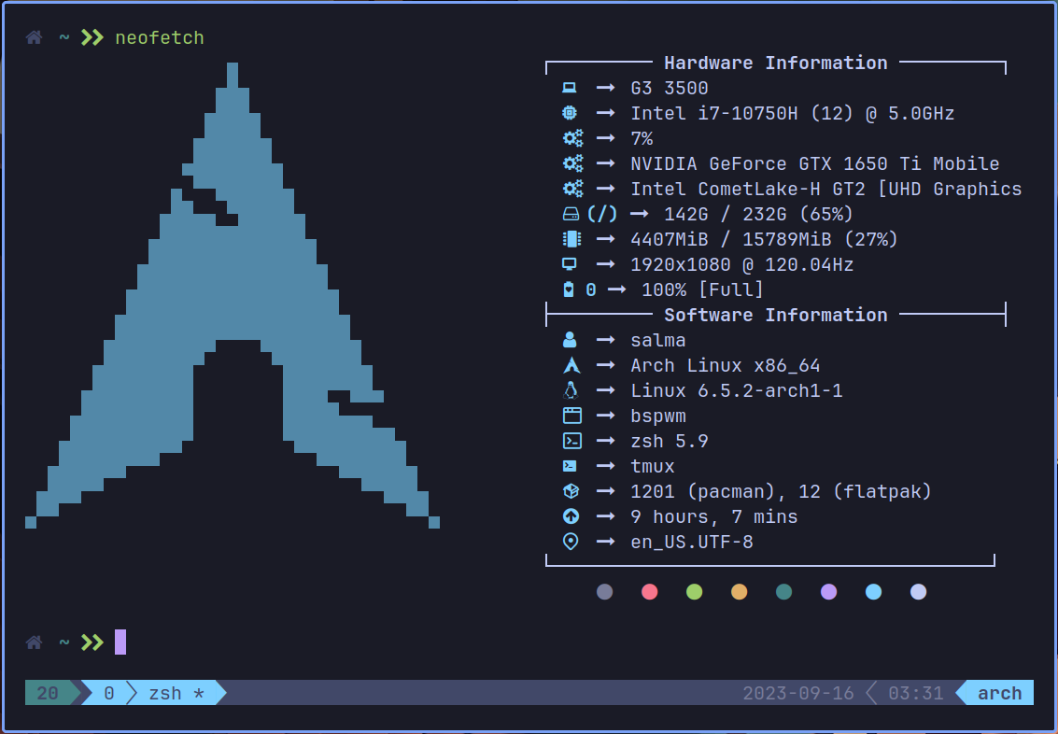Image resolution: width=1058 pixels, height=734 pixels.
Task: Click the home icon next to neofetch command
Action: pos(34,37)
